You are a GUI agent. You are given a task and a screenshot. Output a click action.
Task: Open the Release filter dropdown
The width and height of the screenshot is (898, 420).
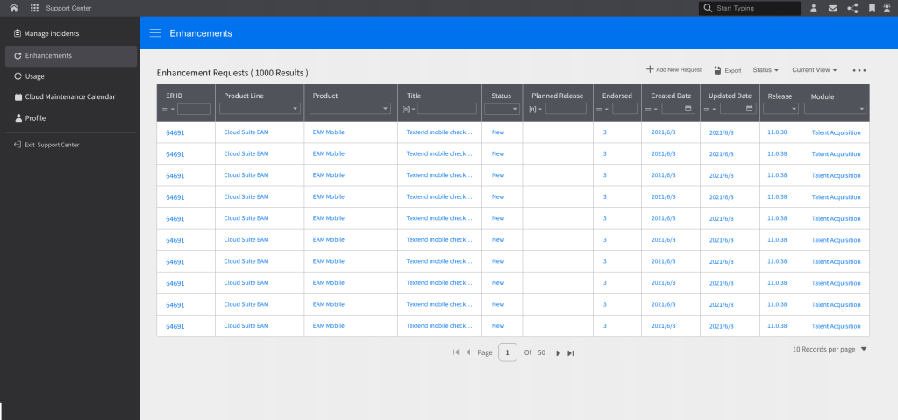pyautogui.click(x=780, y=109)
